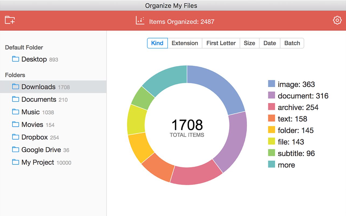346x216 pixels.
Task: Open settings via the gear icon
Action: pyautogui.click(x=337, y=20)
